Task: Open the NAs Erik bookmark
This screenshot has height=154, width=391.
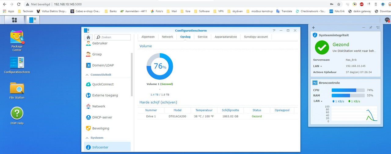Action: click(x=337, y=11)
